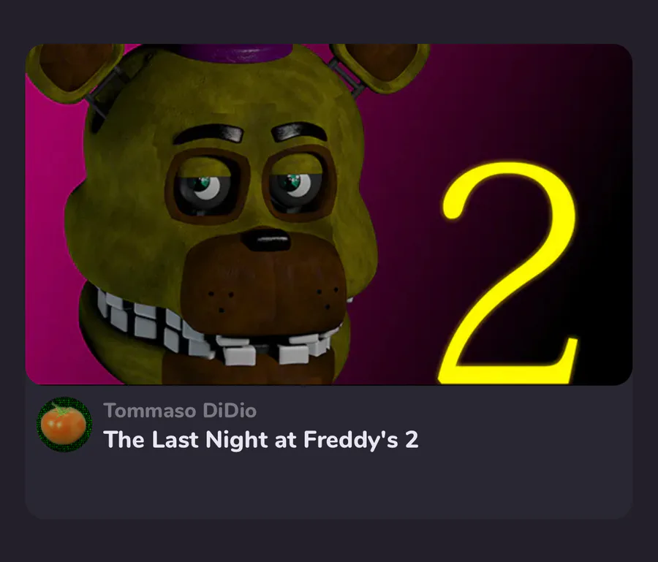
Task: Click the bear's left eye
Action: (x=206, y=186)
